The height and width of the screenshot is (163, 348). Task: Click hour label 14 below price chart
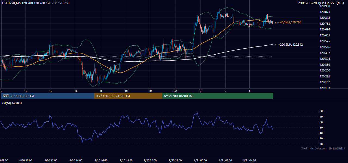(x=76, y=91)
